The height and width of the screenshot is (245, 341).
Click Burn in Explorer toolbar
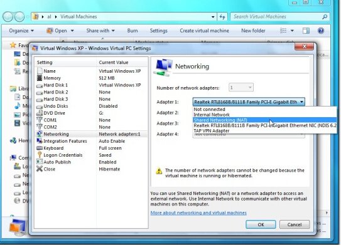click(133, 31)
